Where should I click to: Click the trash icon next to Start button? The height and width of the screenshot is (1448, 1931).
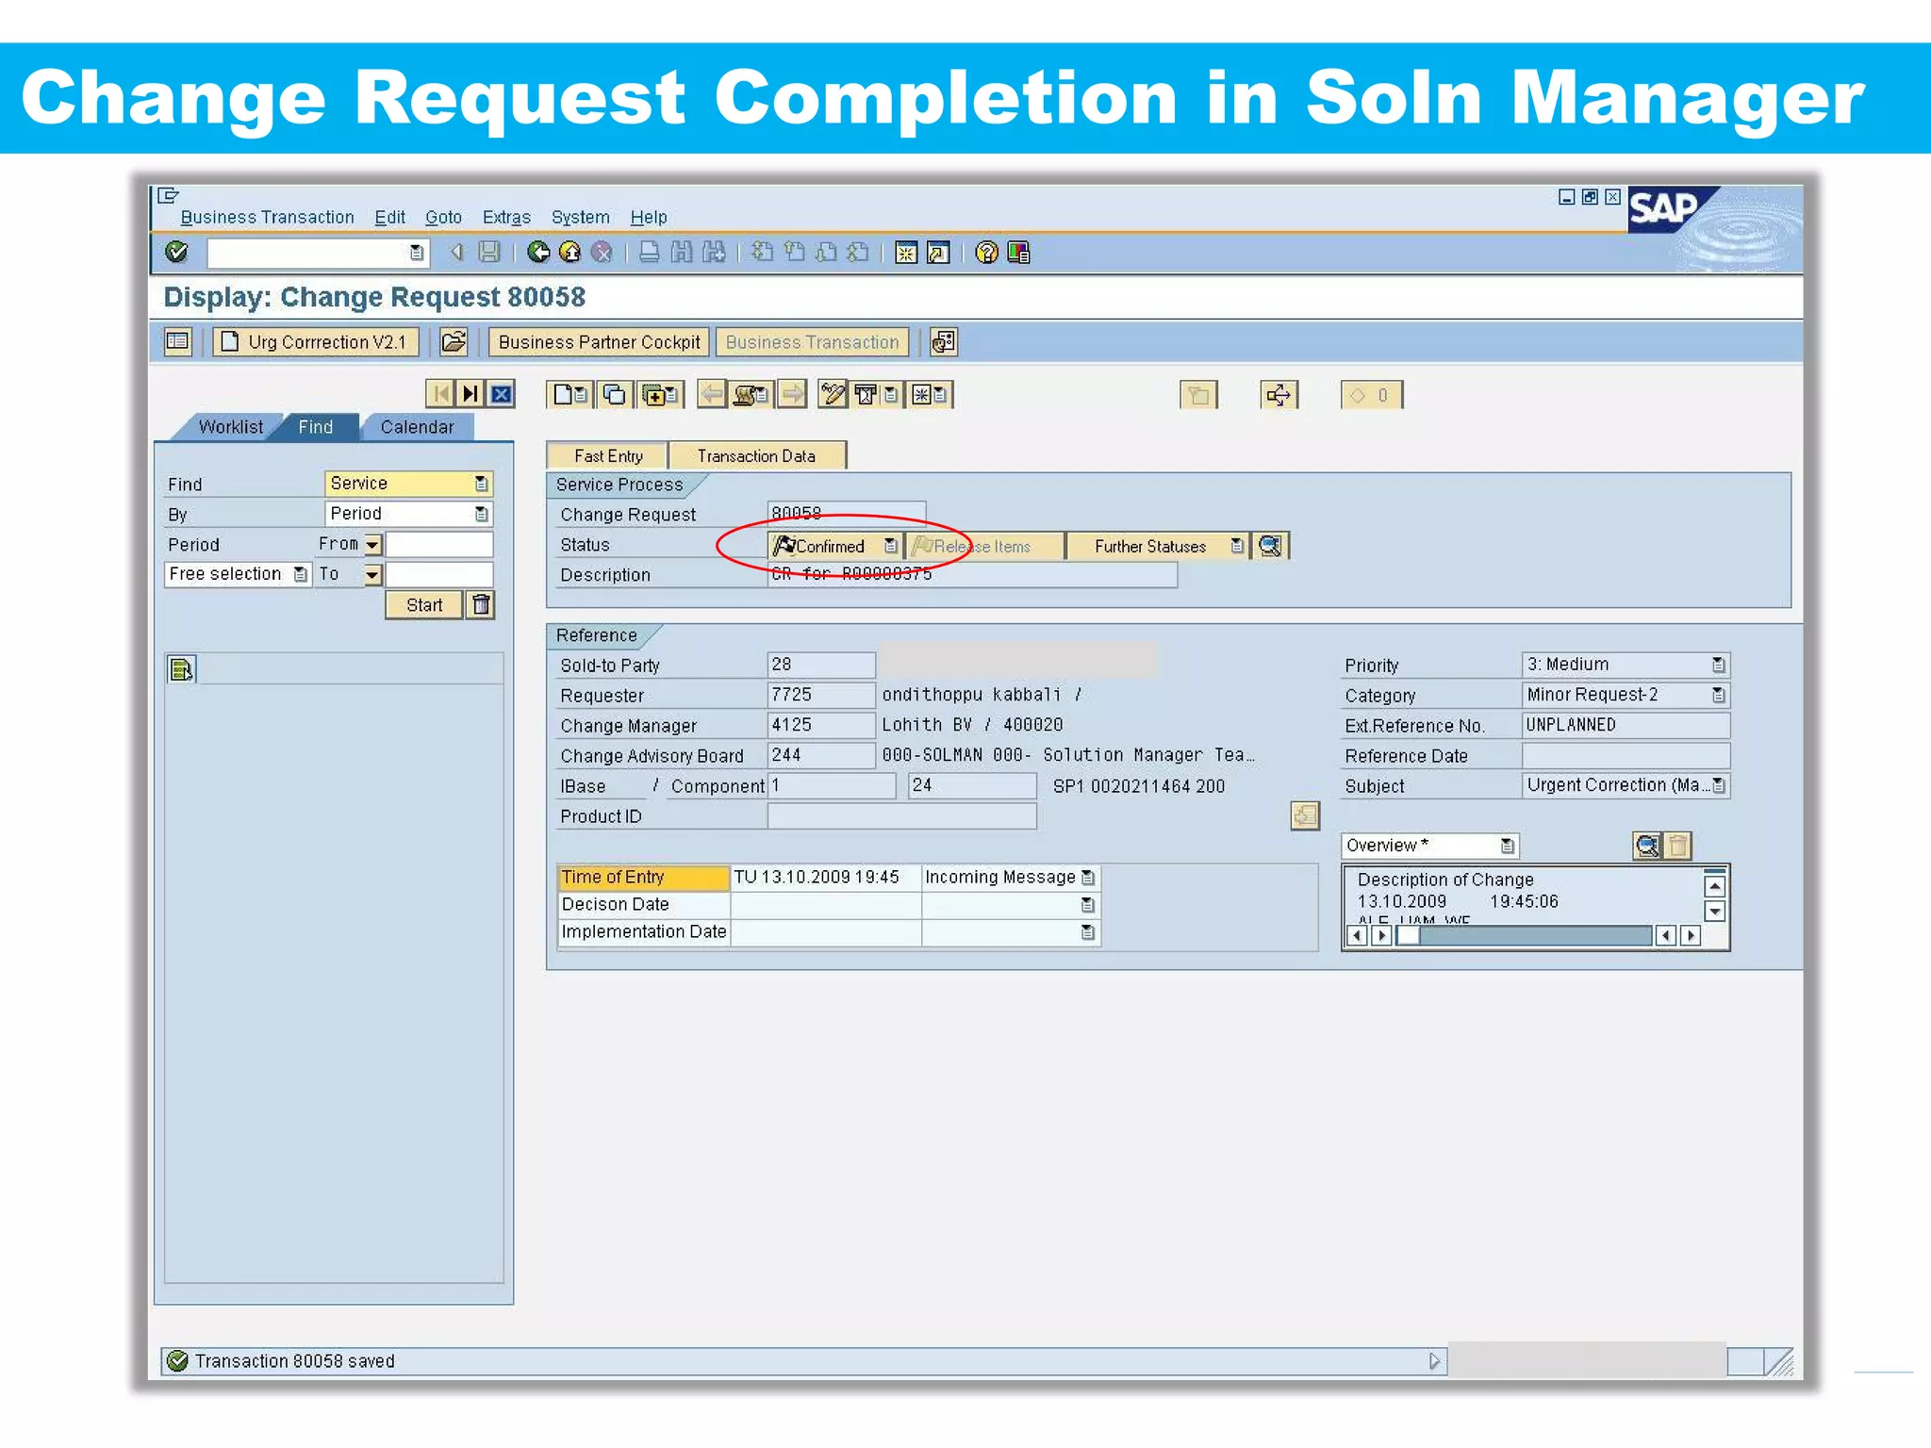click(481, 604)
